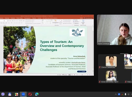
Task: Open the Рецензування ribbon tab
Action: click(27, 18)
